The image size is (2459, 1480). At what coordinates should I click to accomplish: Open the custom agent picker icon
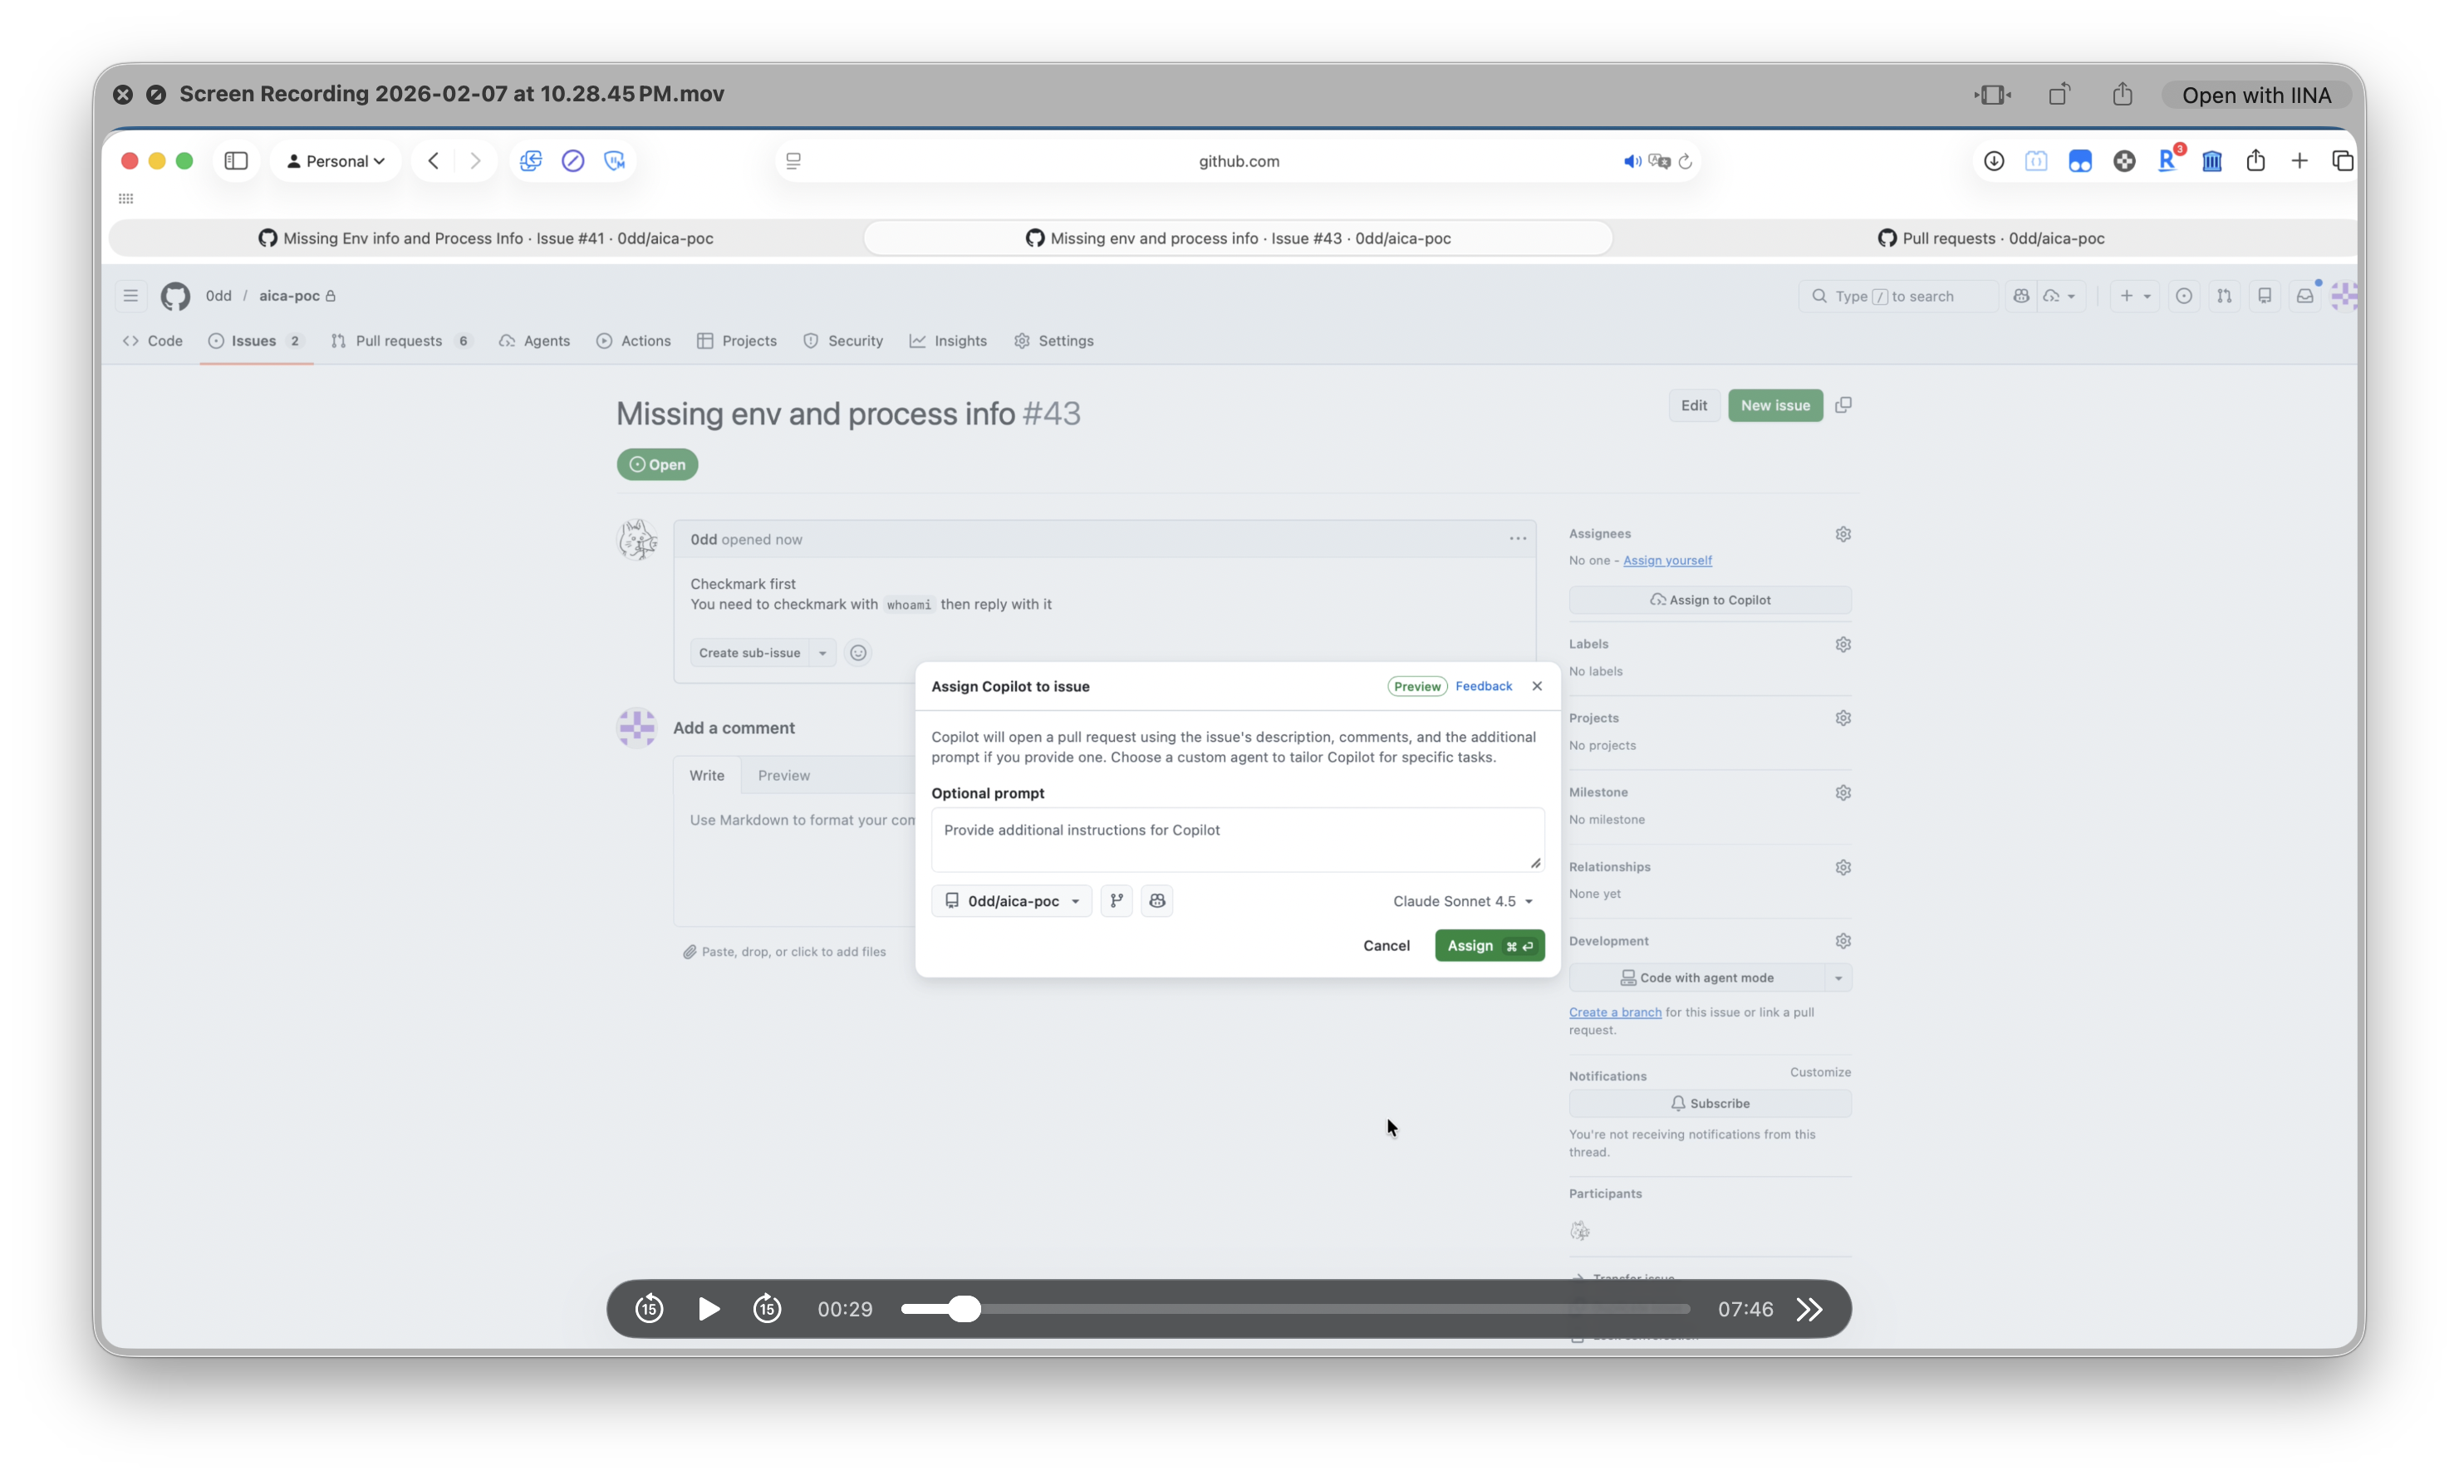tap(1157, 900)
